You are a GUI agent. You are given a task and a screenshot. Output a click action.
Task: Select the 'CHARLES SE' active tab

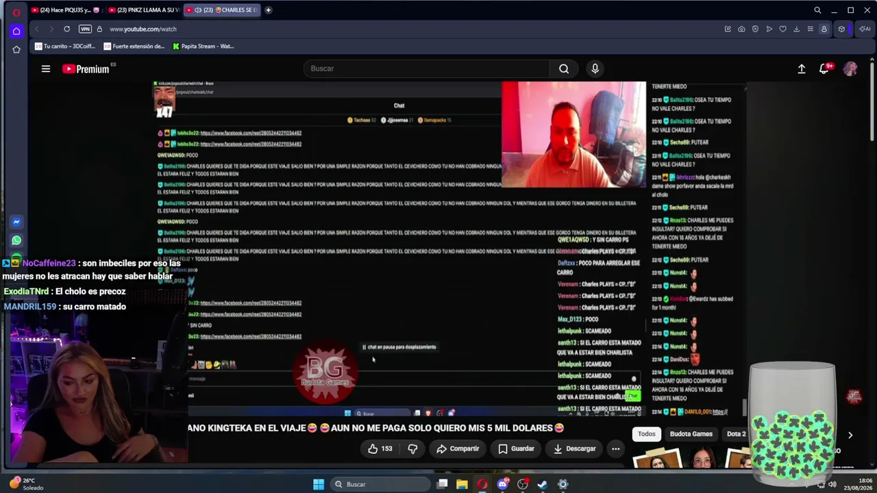point(223,10)
